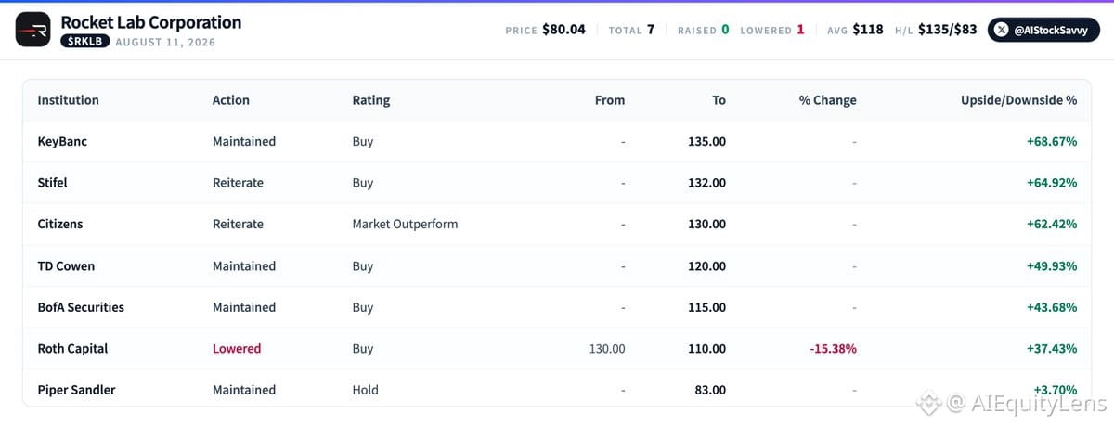Click the LOWERED 1 counter
Image resolution: width=1114 pixels, height=426 pixels.
click(772, 30)
